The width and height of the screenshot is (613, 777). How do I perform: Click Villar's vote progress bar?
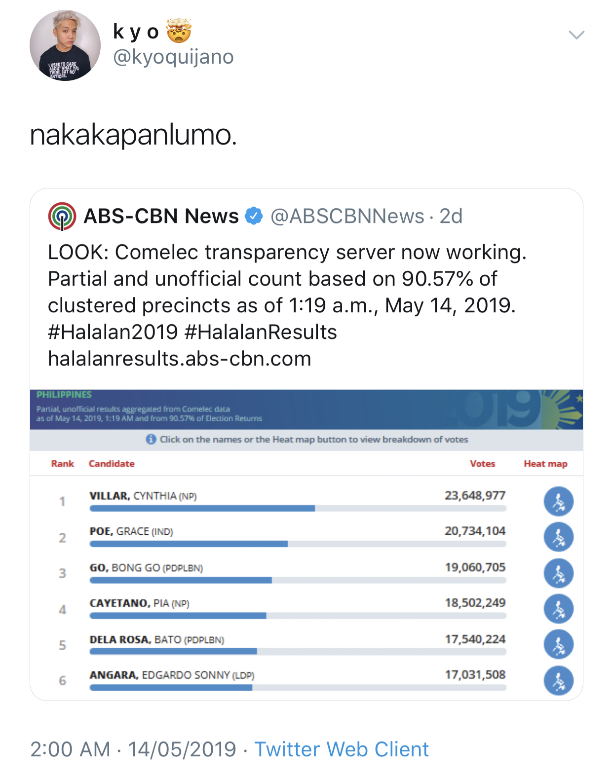point(298,508)
